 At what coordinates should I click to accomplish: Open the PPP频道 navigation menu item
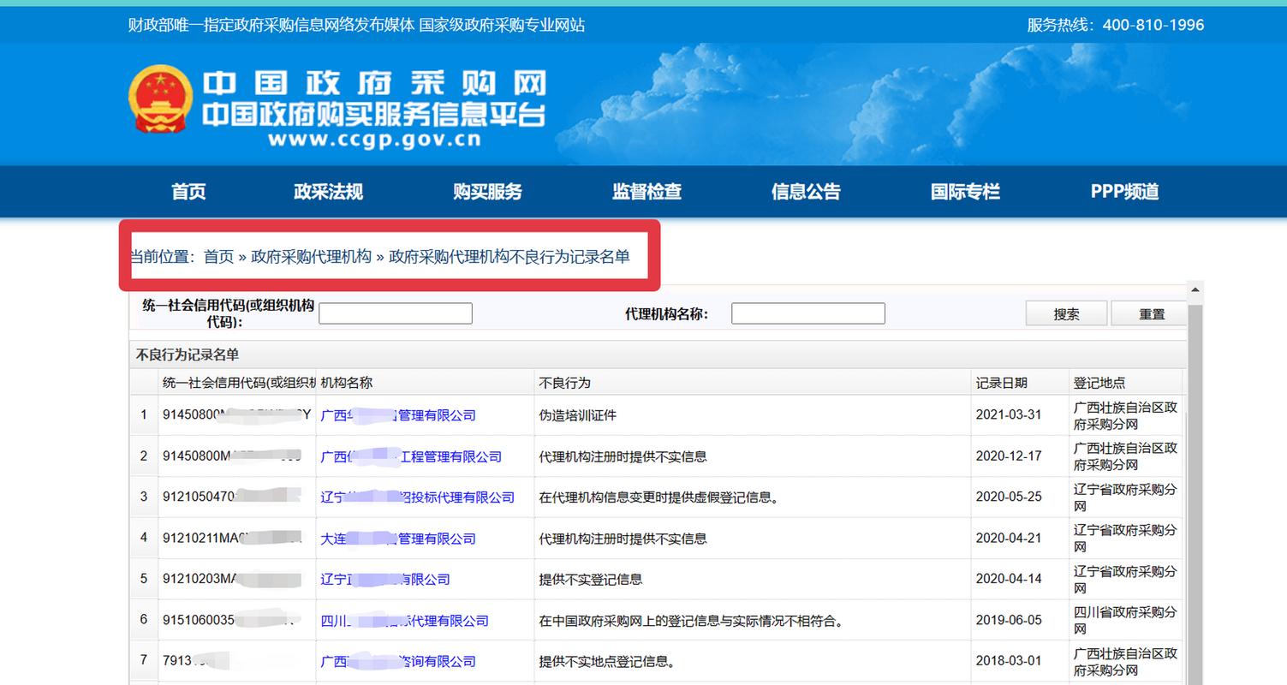(x=1124, y=192)
